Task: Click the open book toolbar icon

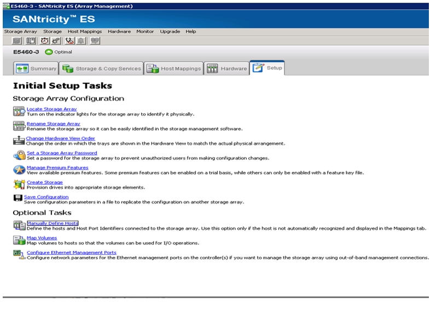Action: pos(31,41)
